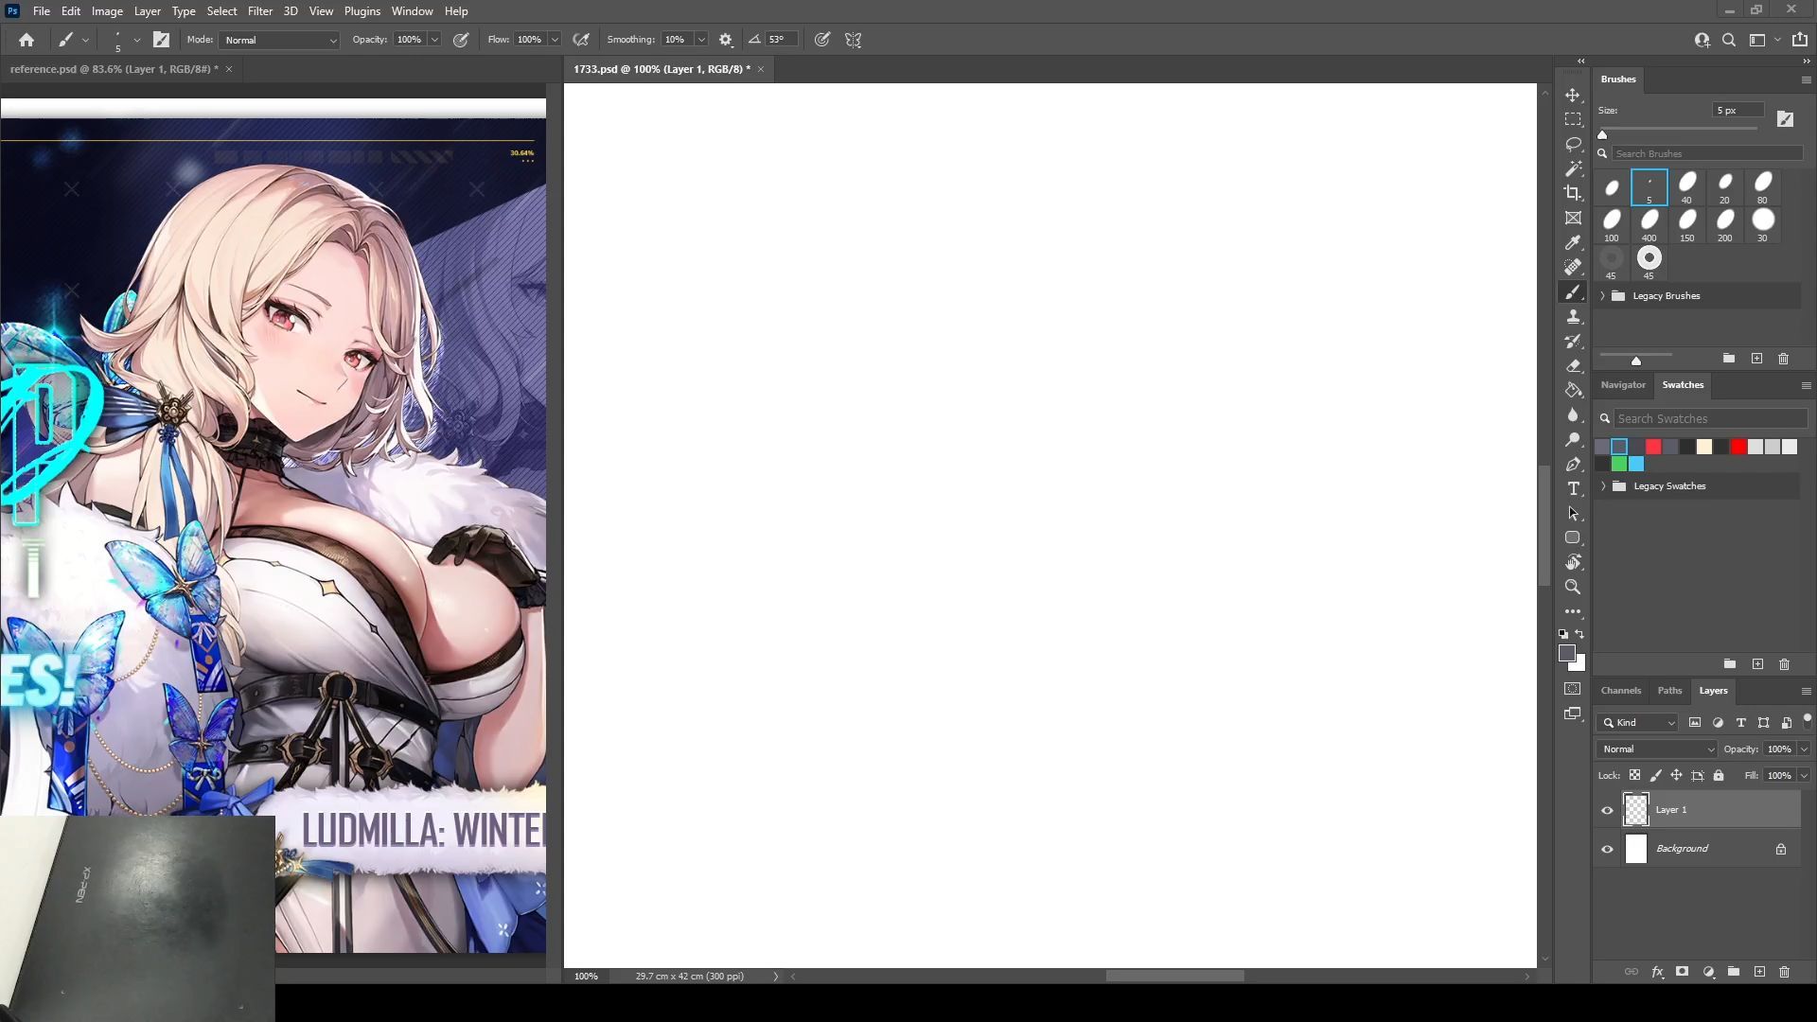
Task: Create a new layer with plus icon
Action: click(x=1759, y=972)
